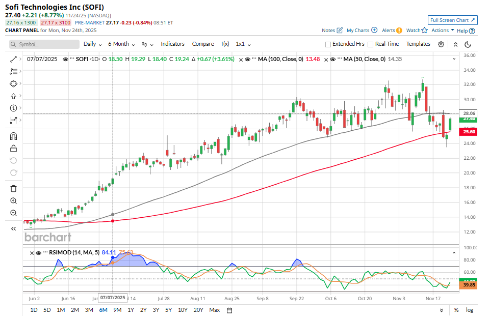Toggle percent scale button
489x319 pixels.
(456, 310)
